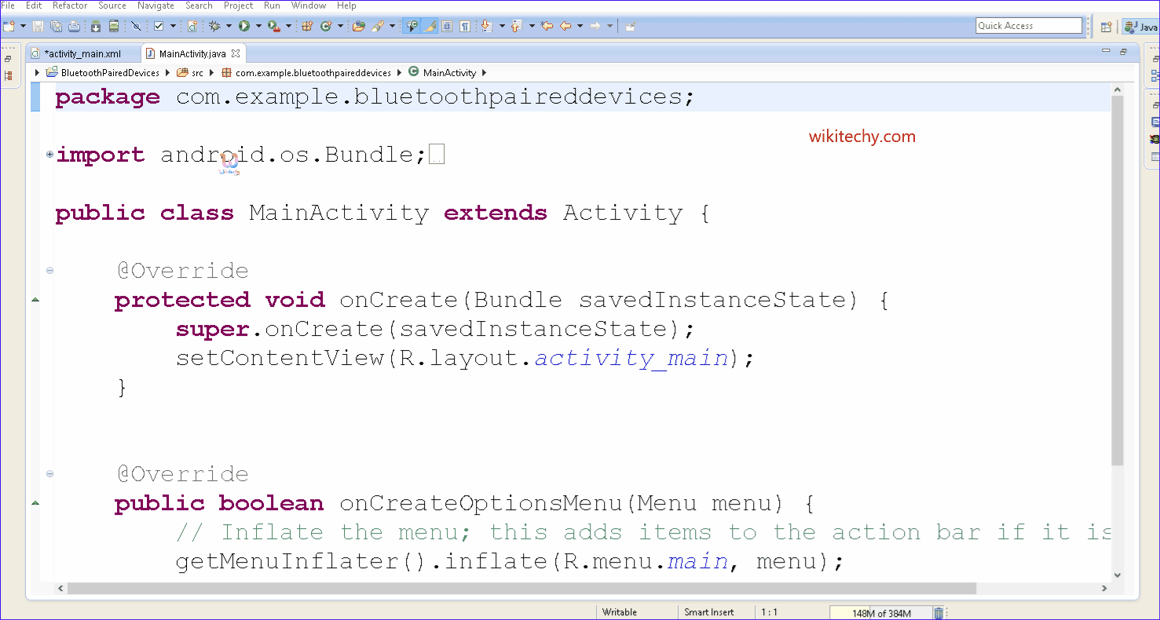Click the Open Type folder icon
Screen dimensions: 1160x620
358,26
